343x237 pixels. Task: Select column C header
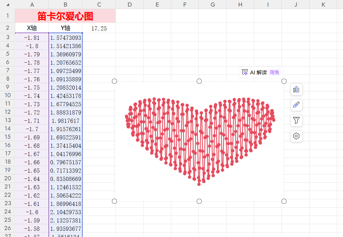tap(99, 4)
